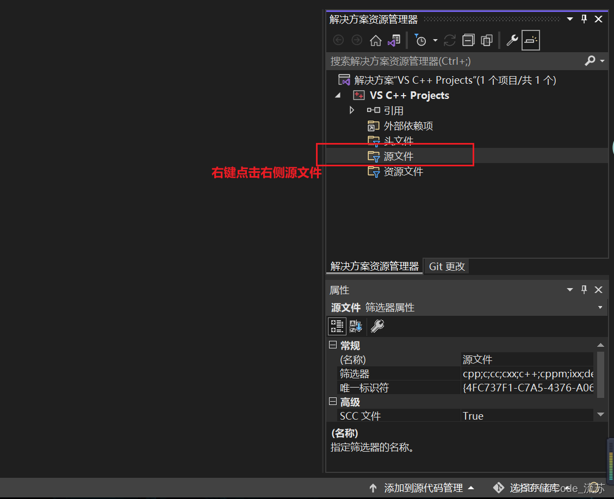Select the 筛选器 property label
Screen dimensions: 614x499
tap(355, 374)
